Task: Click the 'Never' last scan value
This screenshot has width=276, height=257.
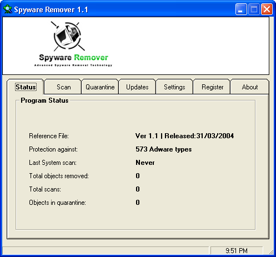Action: 145,163
